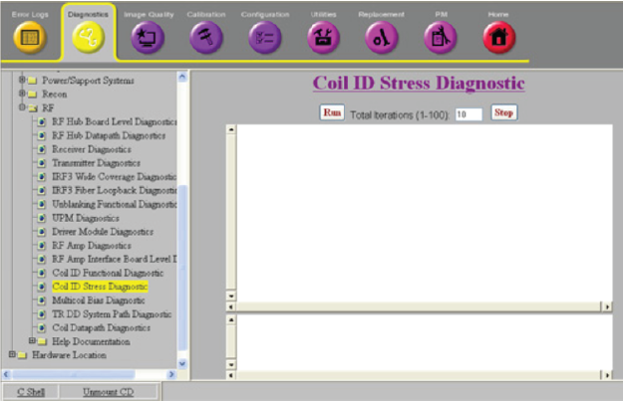Screen dimensions: 625x402
Task: Click the Total Iterations input field
Action: click(x=468, y=115)
